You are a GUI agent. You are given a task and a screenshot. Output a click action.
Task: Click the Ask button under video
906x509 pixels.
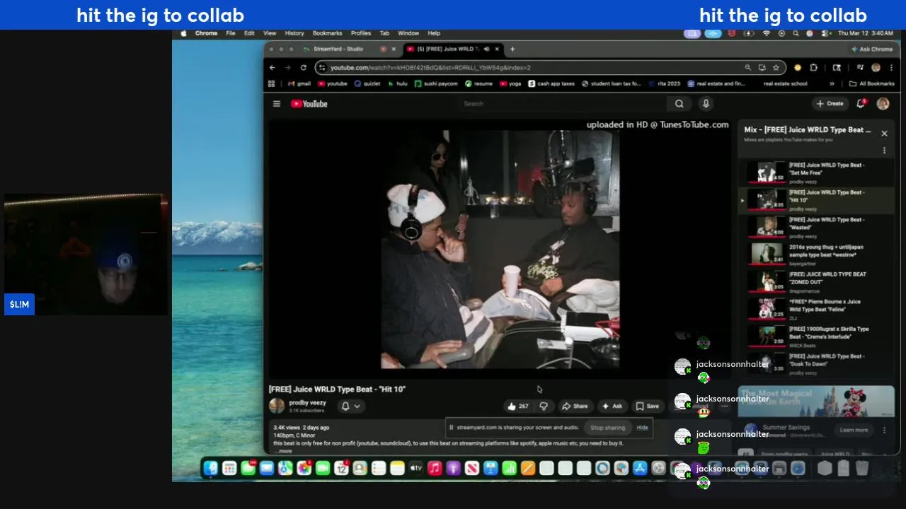(x=612, y=406)
